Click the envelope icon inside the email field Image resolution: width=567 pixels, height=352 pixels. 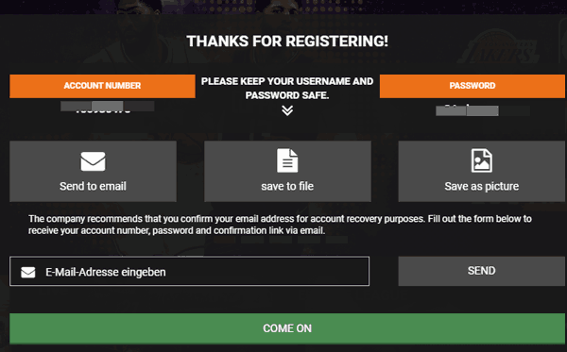(28, 272)
